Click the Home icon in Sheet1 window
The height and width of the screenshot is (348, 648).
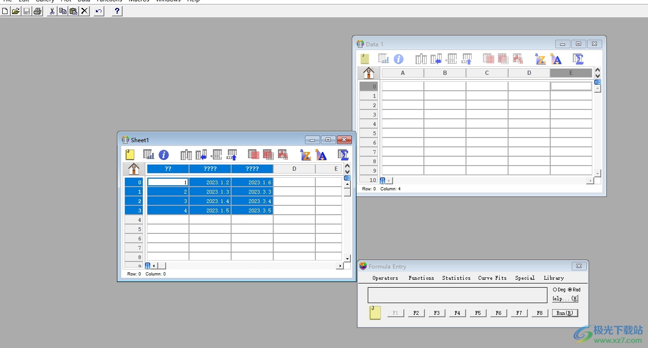point(134,169)
